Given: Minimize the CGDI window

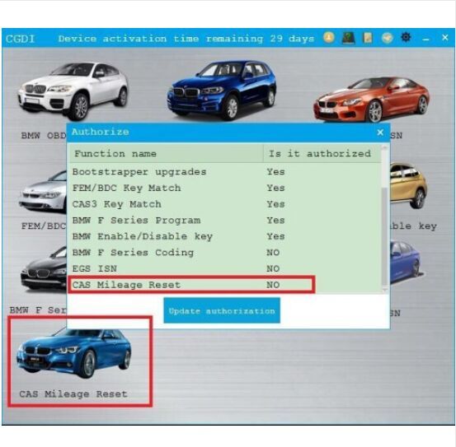Looking at the screenshot, I should coord(425,39).
